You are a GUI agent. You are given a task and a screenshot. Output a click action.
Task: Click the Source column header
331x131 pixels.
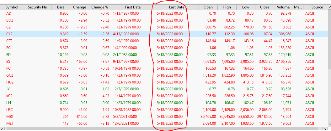[317, 7]
